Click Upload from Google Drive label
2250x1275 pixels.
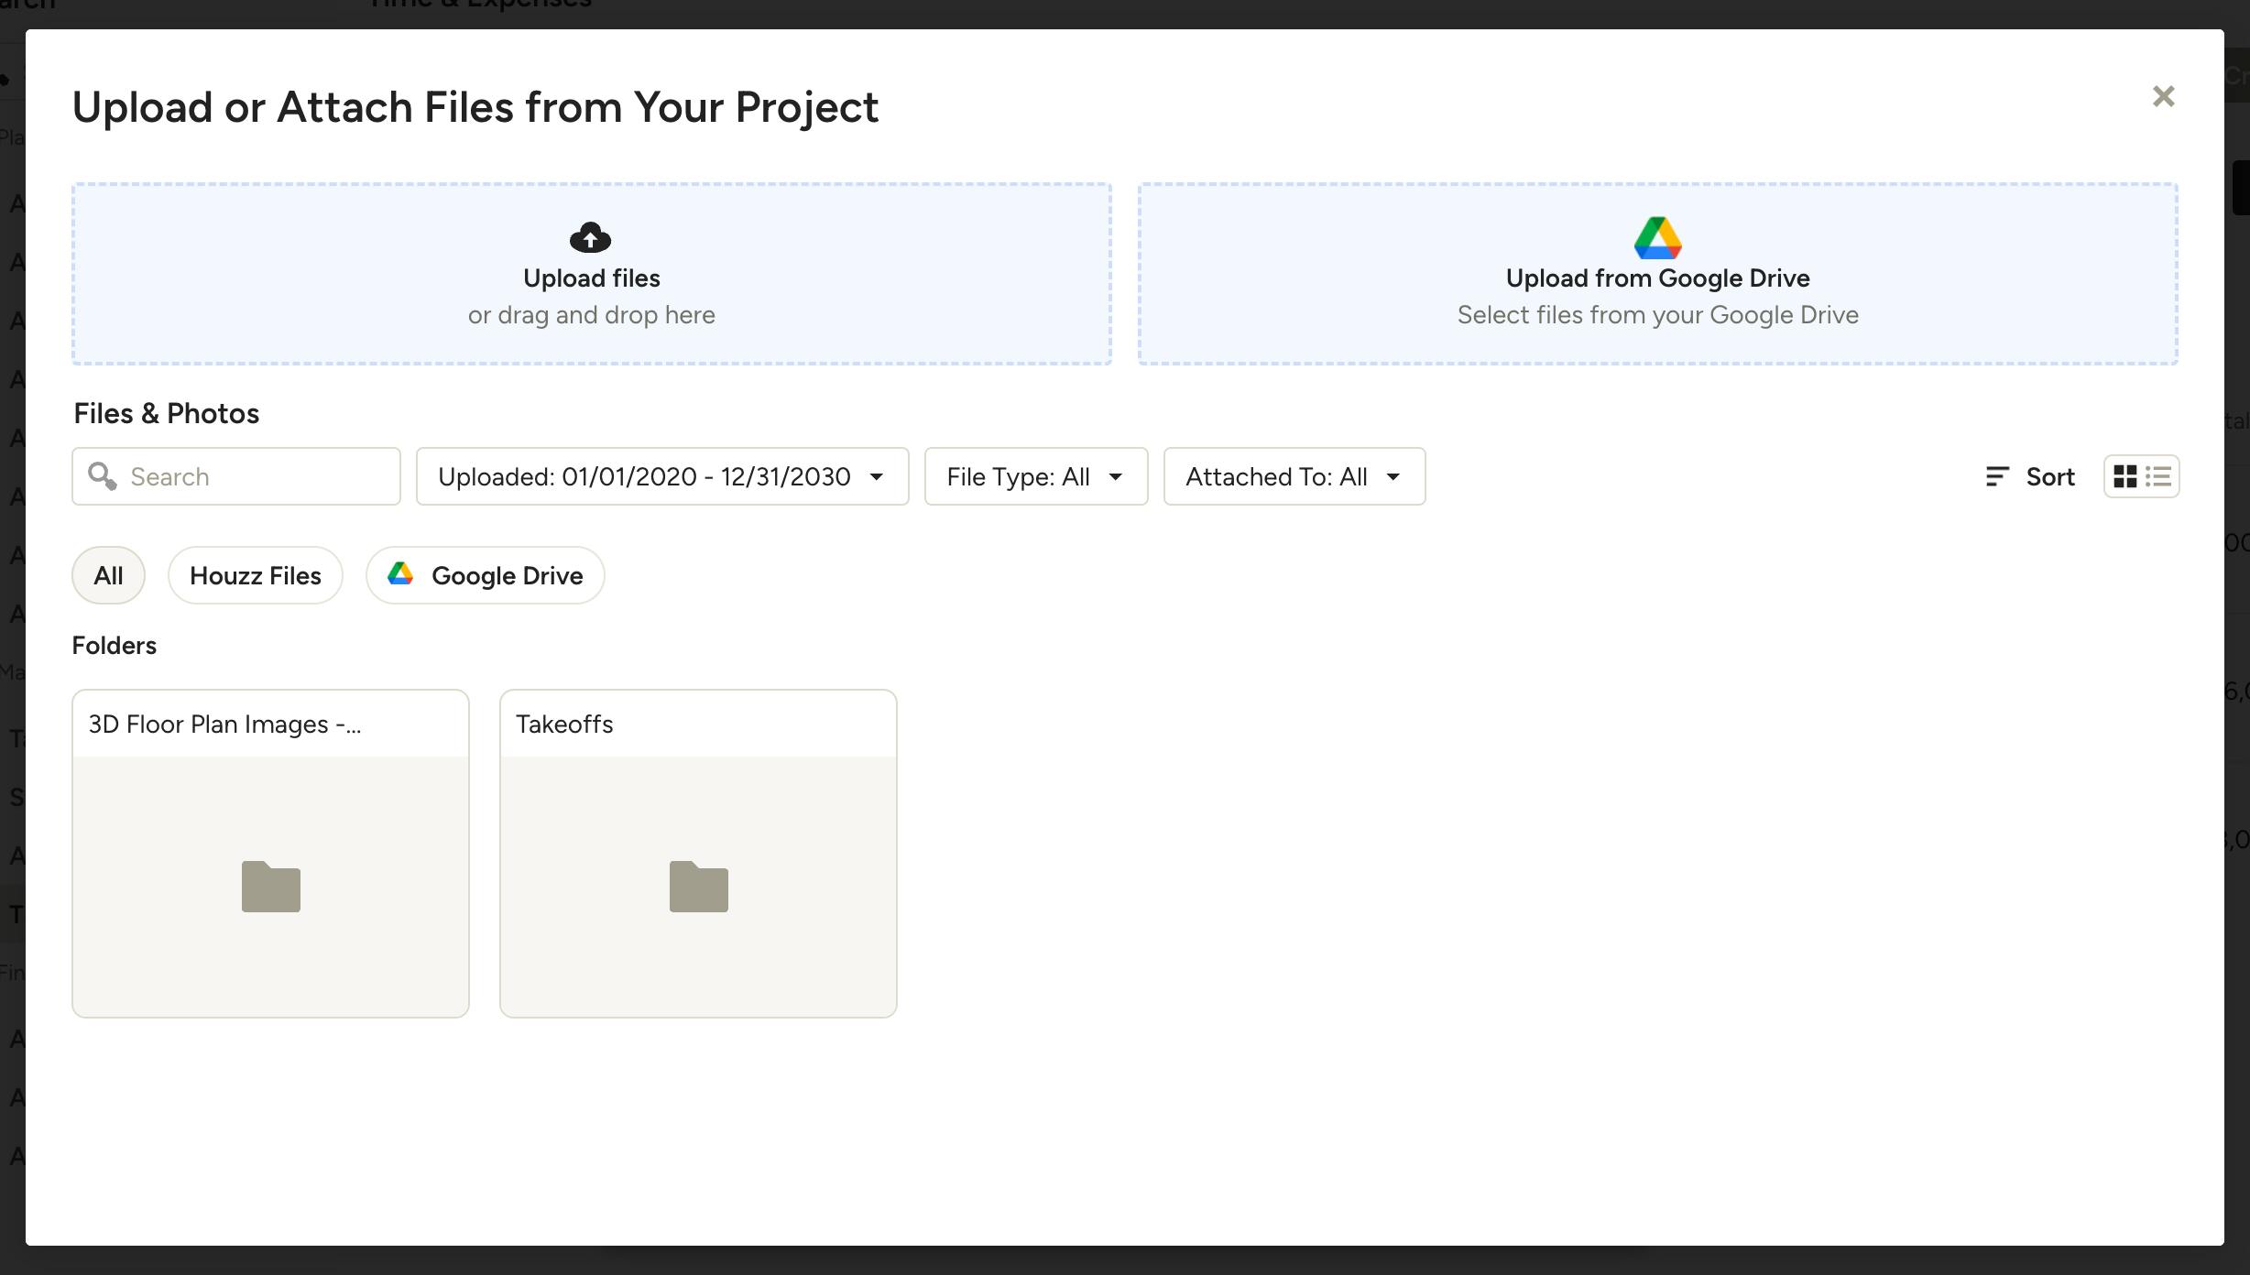[1657, 278]
